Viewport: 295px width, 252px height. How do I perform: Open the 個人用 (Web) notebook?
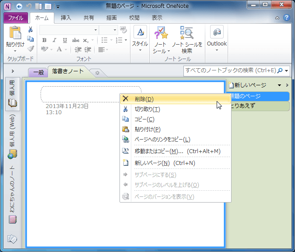12,136
